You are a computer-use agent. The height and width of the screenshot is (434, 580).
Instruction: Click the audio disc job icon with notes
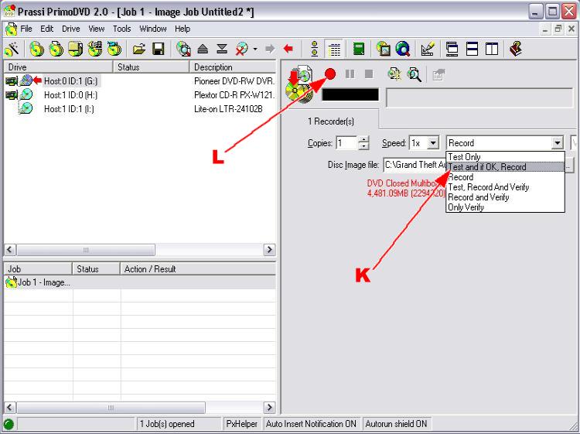tap(94, 49)
